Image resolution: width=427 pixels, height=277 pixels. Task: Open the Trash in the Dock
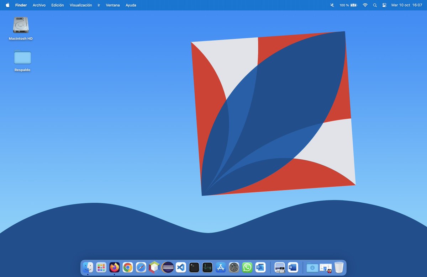click(339, 267)
